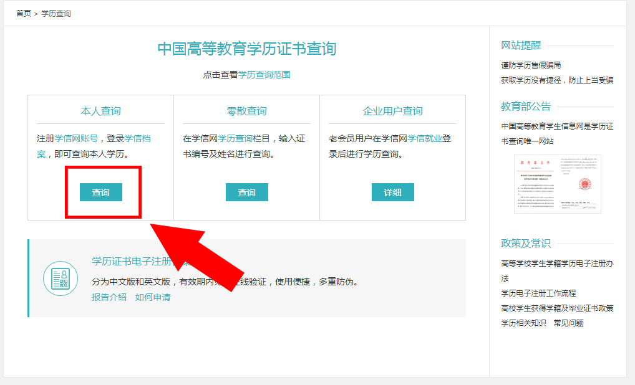The height and width of the screenshot is (385, 635).
Task: Open the certificate announcement image thumbnail
Action: [558, 183]
